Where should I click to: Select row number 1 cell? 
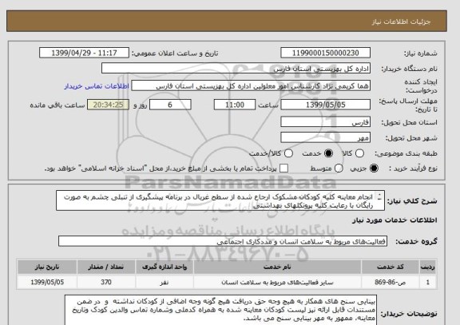[x=428, y=282]
